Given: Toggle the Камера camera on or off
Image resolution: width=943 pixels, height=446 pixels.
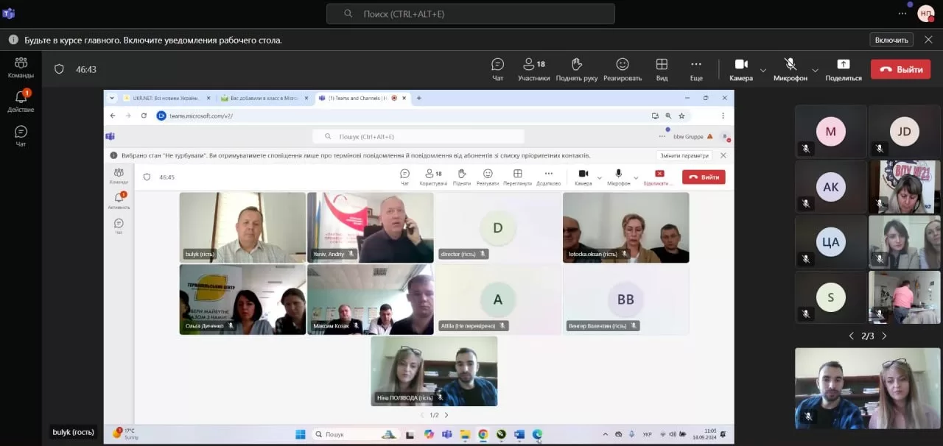Looking at the screenshot, I should tap(741, 69).
